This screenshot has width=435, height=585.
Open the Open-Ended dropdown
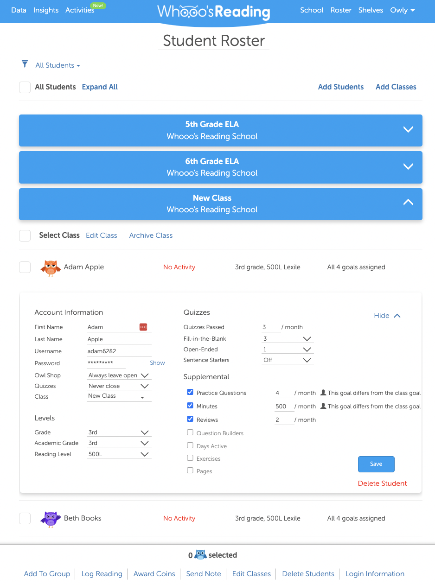[288, 350]
